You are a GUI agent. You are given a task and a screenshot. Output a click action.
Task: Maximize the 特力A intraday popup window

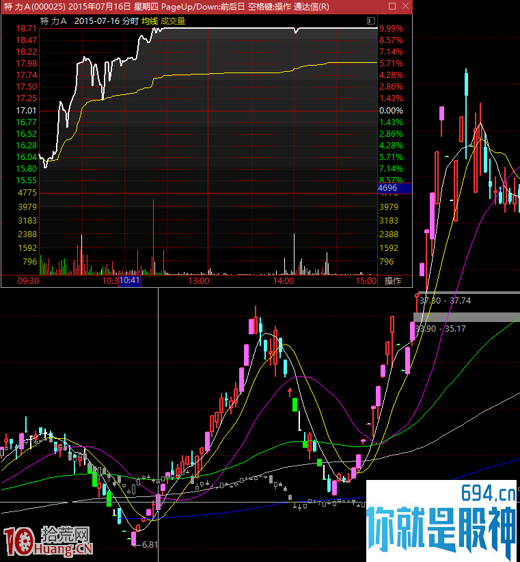[392, 6]
